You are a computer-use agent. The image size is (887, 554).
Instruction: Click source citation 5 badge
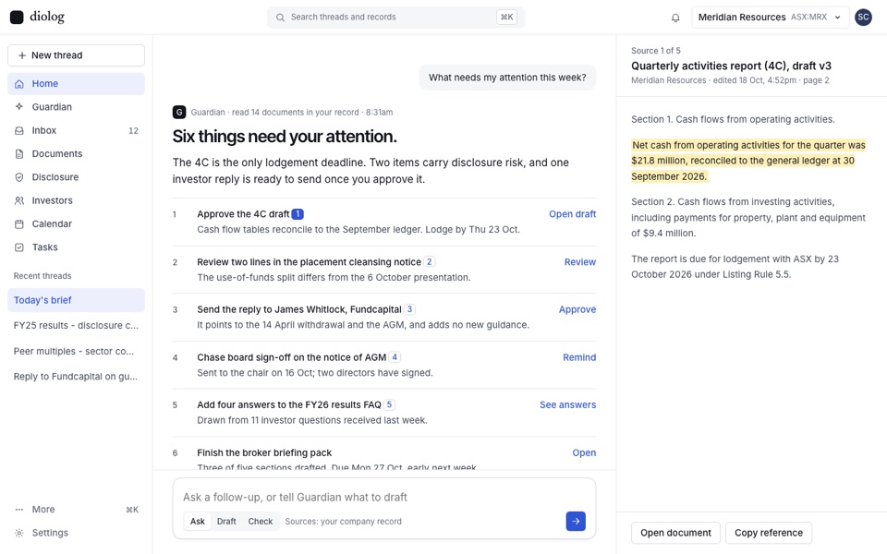tap(389, 404)
